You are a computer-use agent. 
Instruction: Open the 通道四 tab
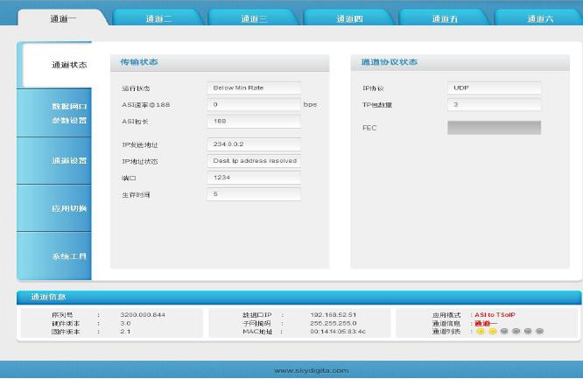[x=349, y=18]
